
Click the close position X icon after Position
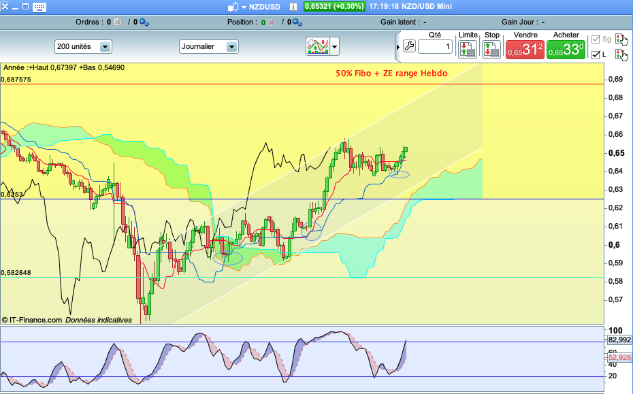point(272,22)
